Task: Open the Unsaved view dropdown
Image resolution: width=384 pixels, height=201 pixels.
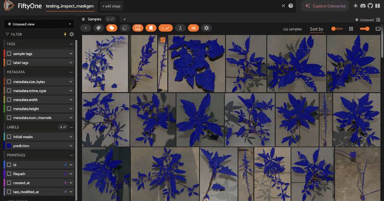Action: pyautogui.click(x=39, y=24)
